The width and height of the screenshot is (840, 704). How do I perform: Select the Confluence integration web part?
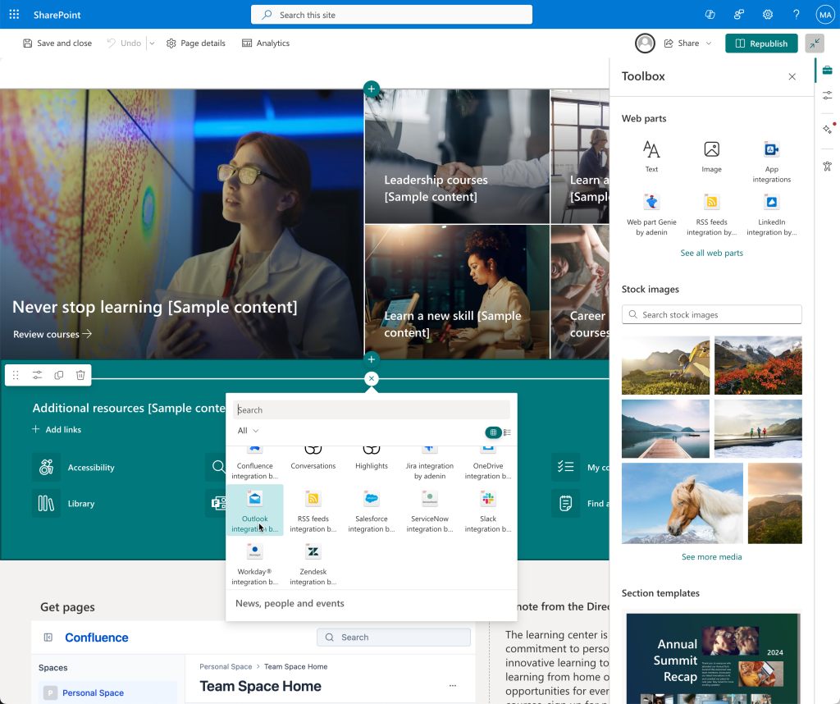[x=255, y=464]
